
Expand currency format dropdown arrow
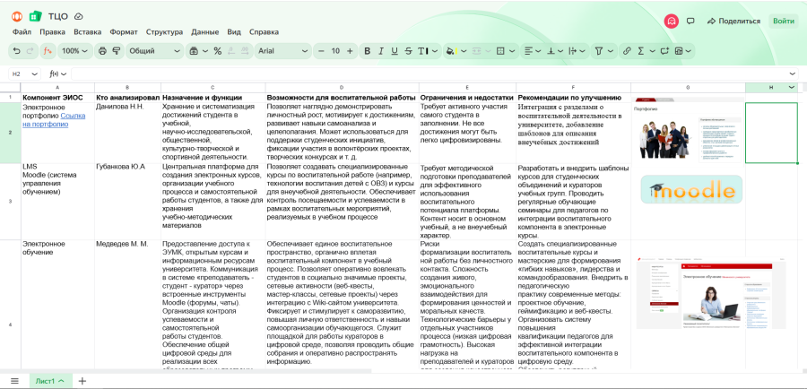[x=204, y=51]
